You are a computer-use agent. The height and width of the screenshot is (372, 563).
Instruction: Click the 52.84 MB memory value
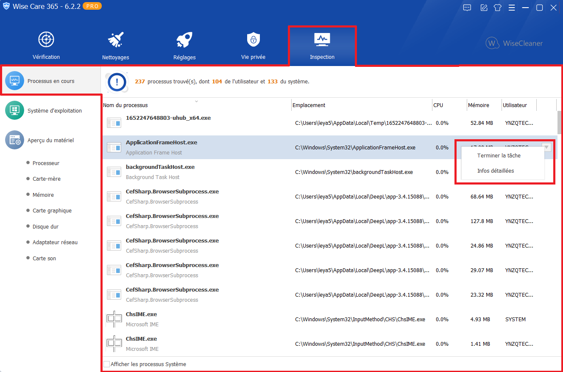point(482,123)
